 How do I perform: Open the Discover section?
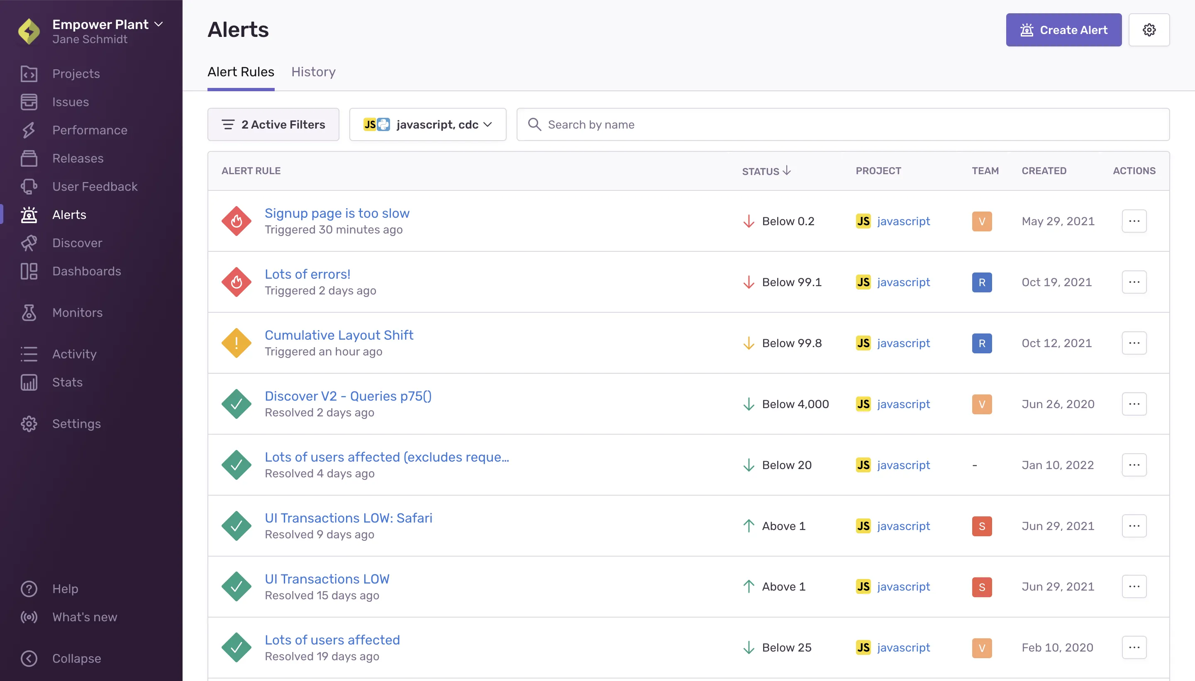coord(77,243)
